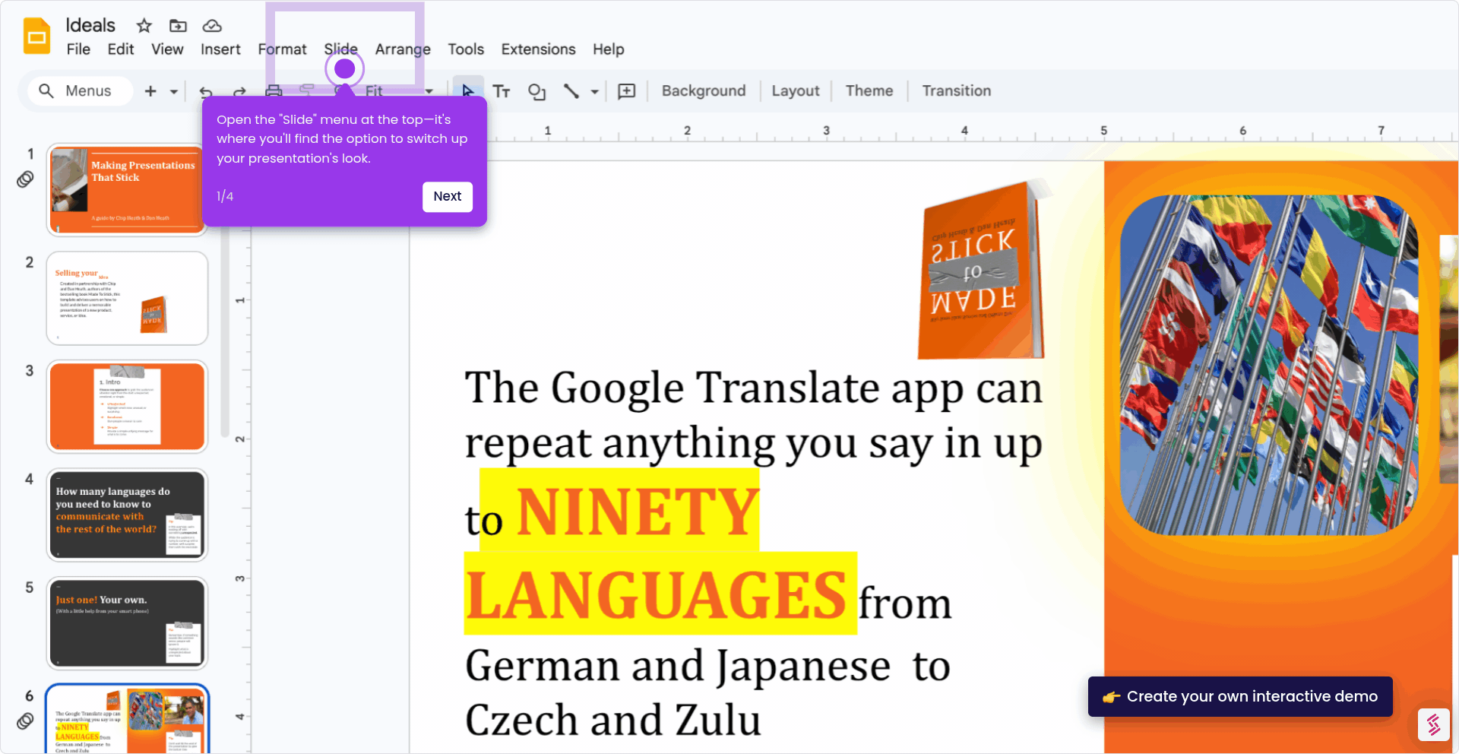Click the Redo arrow
This screenshot has width=1459, height=754.
pos(239,91)
